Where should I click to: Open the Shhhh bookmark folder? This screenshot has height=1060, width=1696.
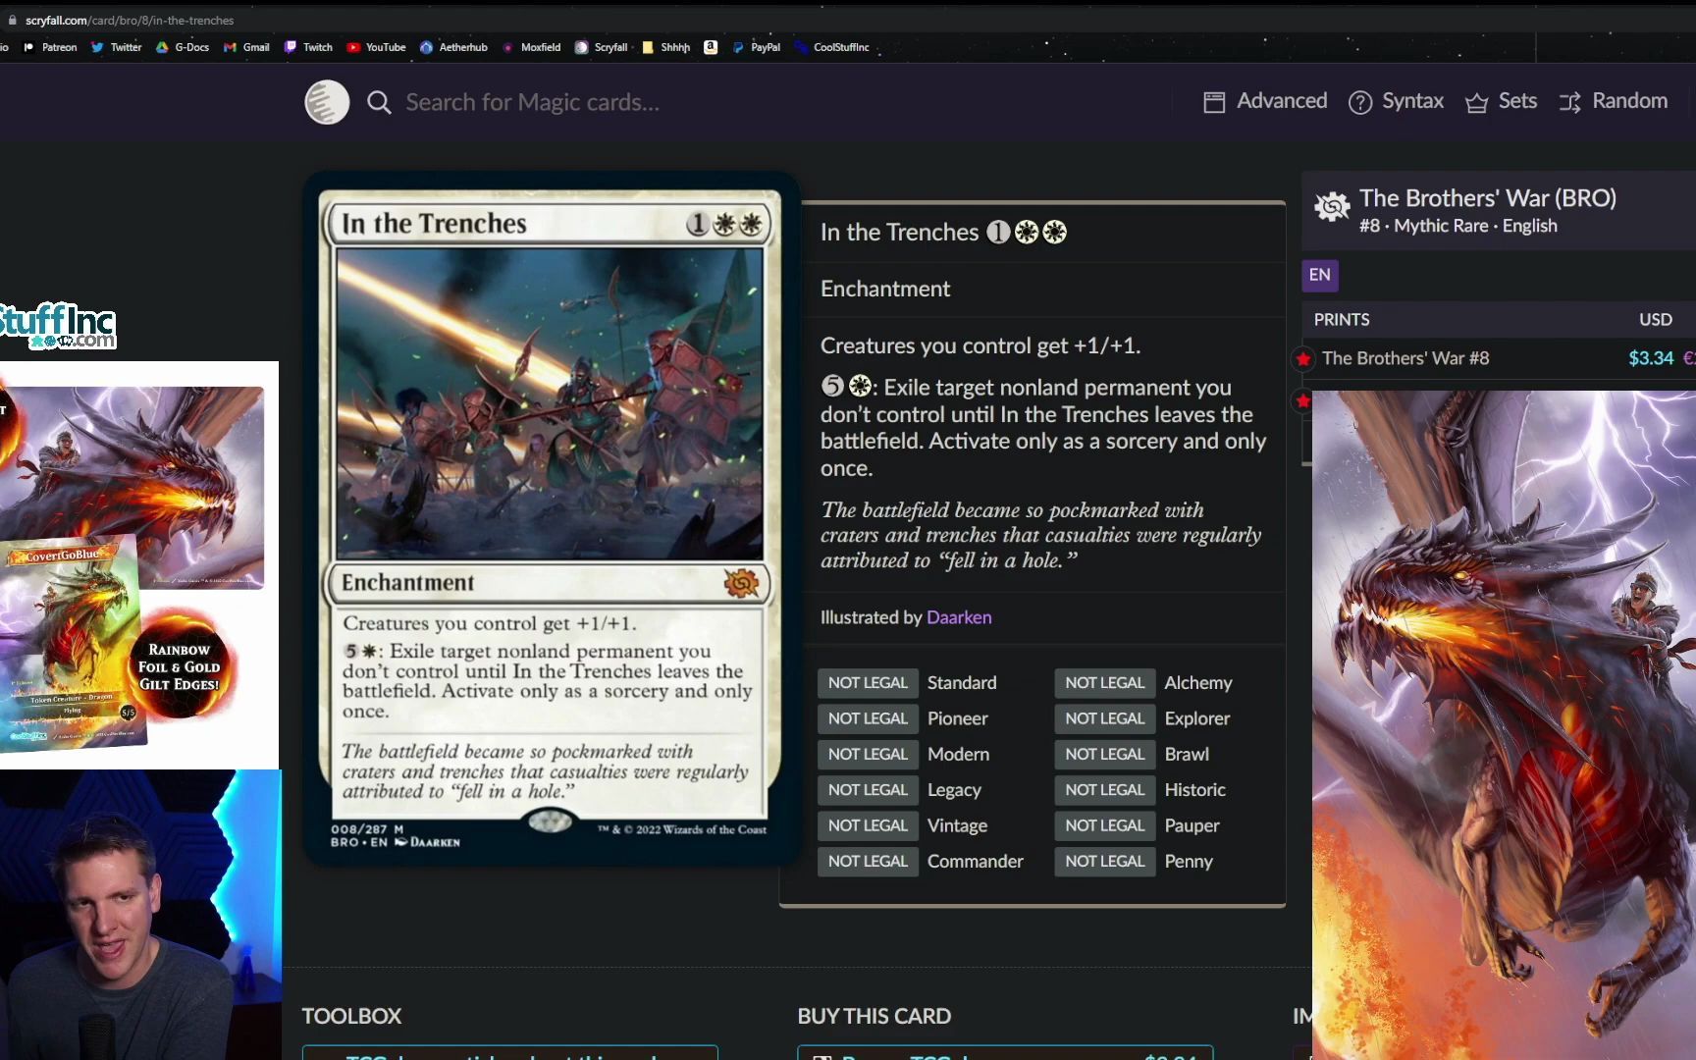(x=666, y=47)
